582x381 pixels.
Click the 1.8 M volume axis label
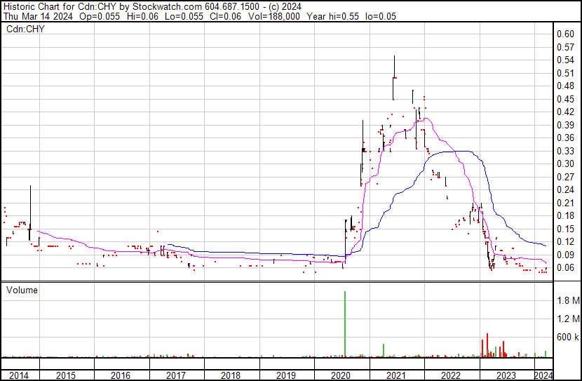(568, 300)
